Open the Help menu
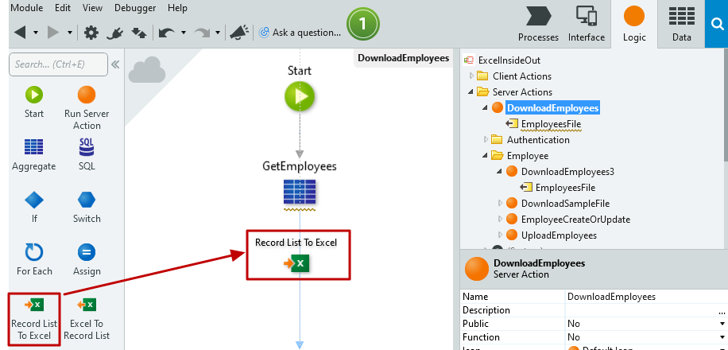The height and width of the screenshot is (350, 728). point(177,8)
